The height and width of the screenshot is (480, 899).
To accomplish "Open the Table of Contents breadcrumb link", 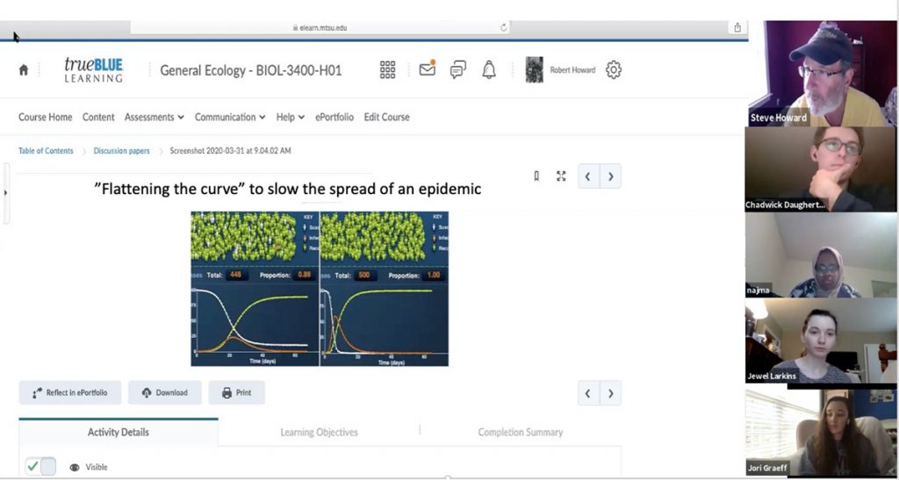I will click(x=46, y=151).
